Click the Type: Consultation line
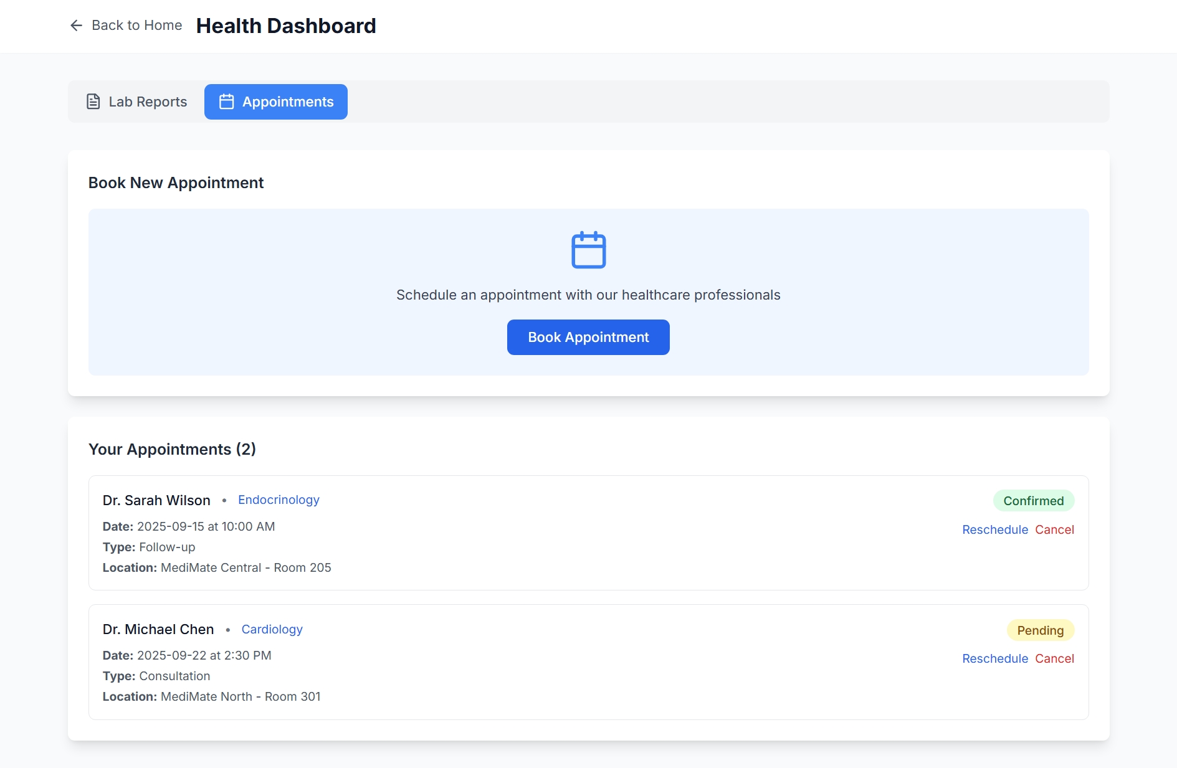1177x768 pixels. tap(156, 676)
